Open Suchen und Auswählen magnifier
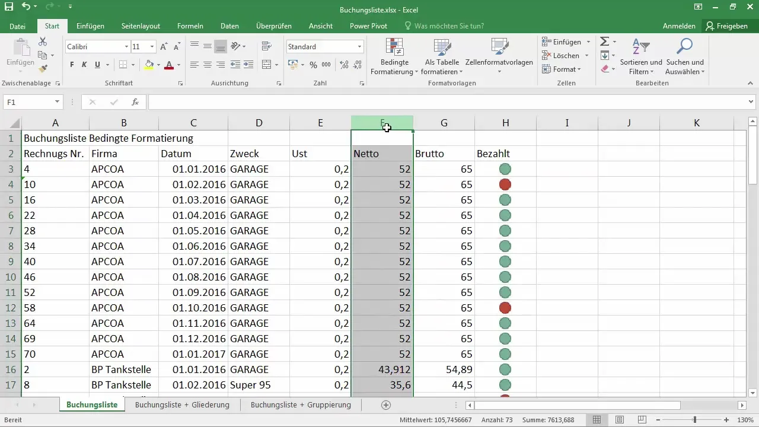Screen dimensions: 759x427 (x=685, y=56)
